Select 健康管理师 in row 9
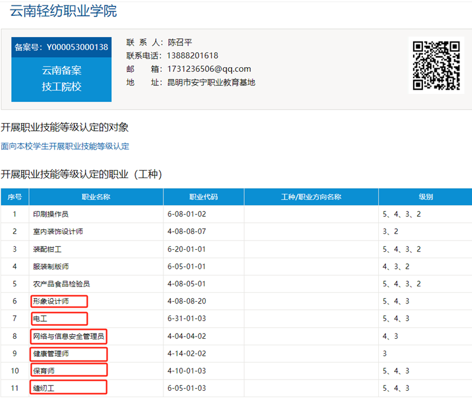This screenshot has height=409, width=472. tap(51, 354)
